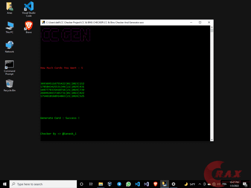Open File Explorer from the taskbar
251x188 pixels.
100,184
